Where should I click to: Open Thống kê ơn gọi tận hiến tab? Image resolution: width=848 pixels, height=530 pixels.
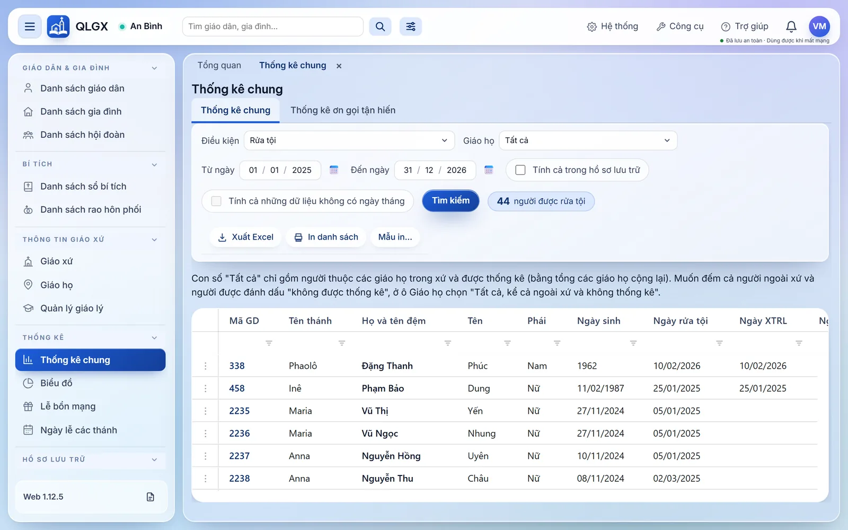click(343, 110)
